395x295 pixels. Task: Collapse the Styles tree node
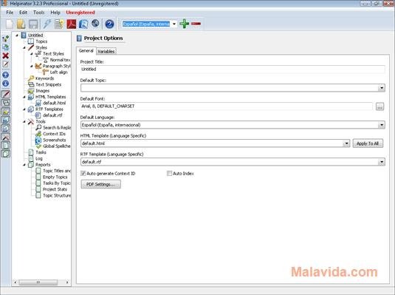coord(24,47)
